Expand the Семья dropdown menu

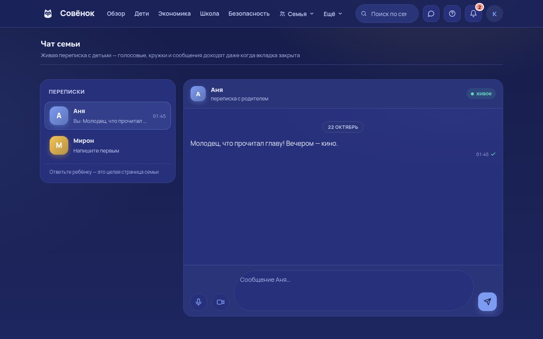click(x=297, y=14)
